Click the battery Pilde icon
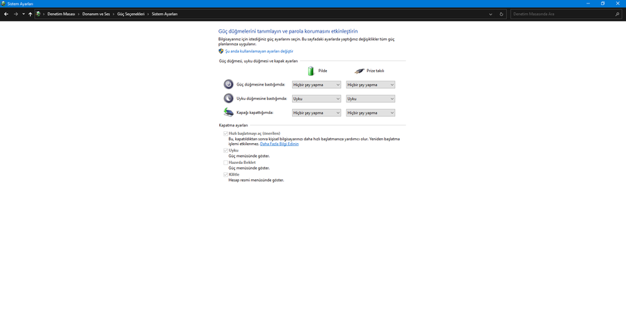The width and height of the screenshot is (626, 323). pos(311,71)
